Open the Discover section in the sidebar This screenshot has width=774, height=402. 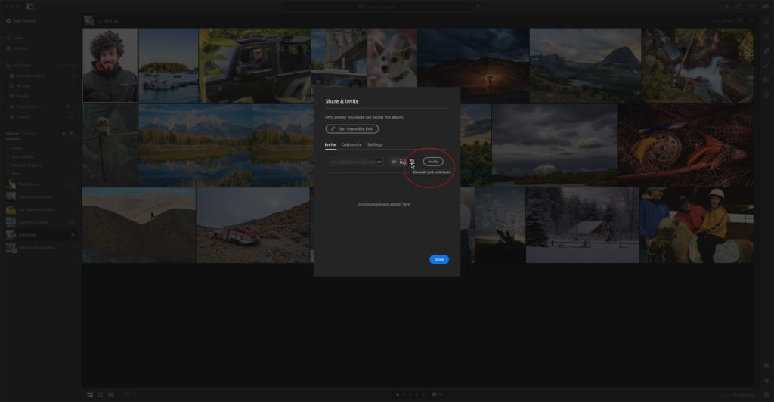tap(17, 48)
